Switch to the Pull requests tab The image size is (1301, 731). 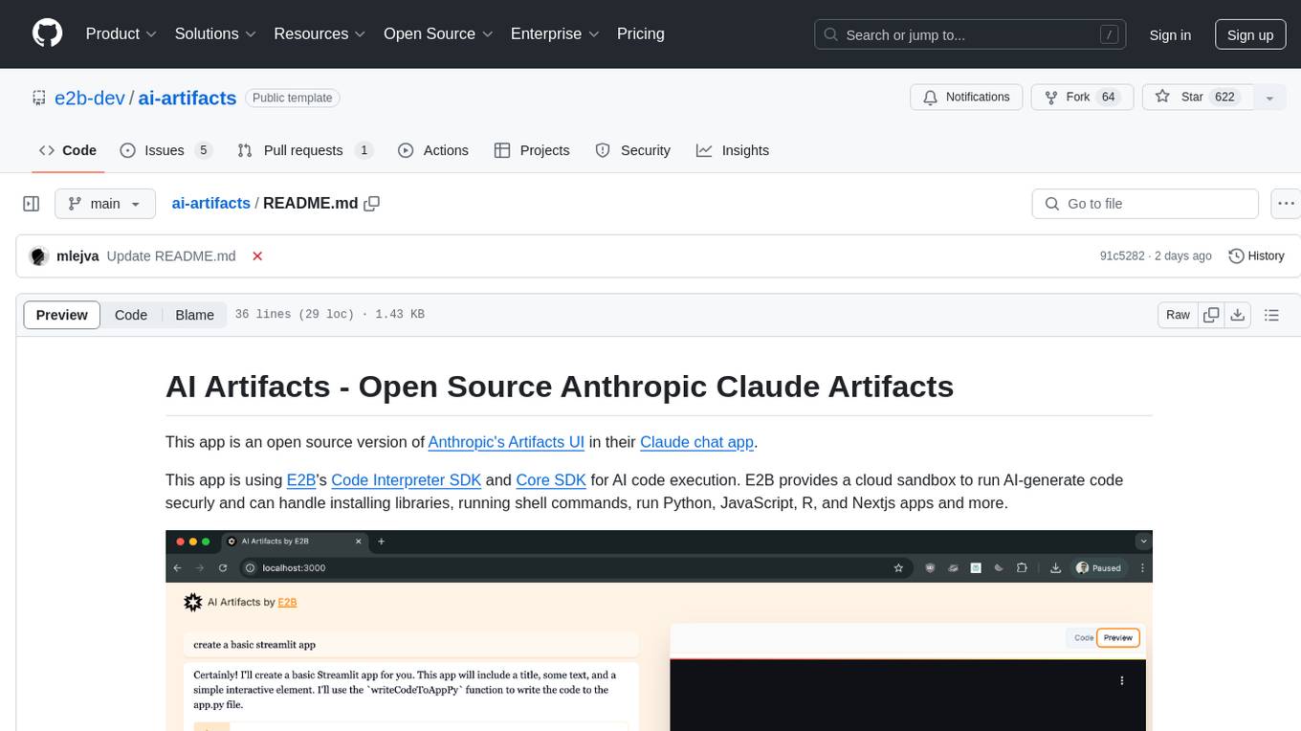305,150
